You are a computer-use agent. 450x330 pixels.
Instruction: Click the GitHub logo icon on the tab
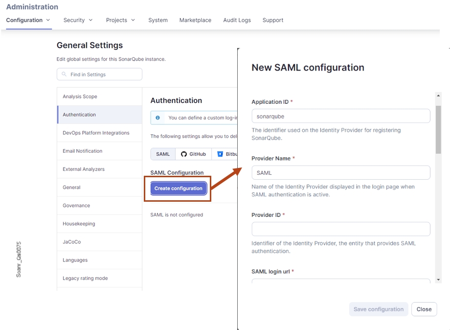point(183,154)
